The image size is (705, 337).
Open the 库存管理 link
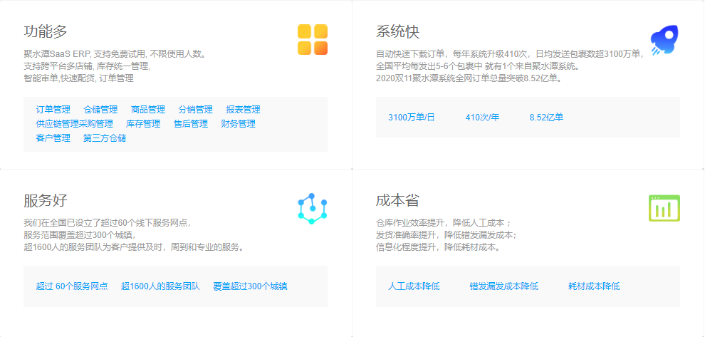[143, 124]
